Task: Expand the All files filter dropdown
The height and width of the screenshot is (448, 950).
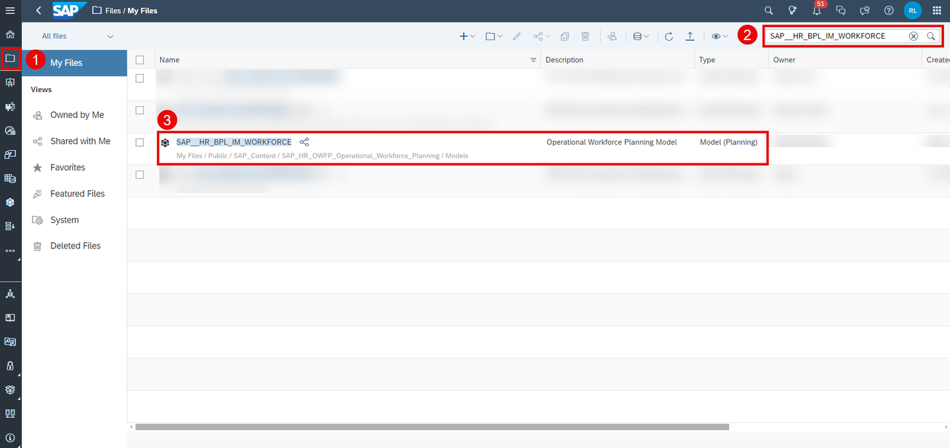Action: (x=78, y=36)
